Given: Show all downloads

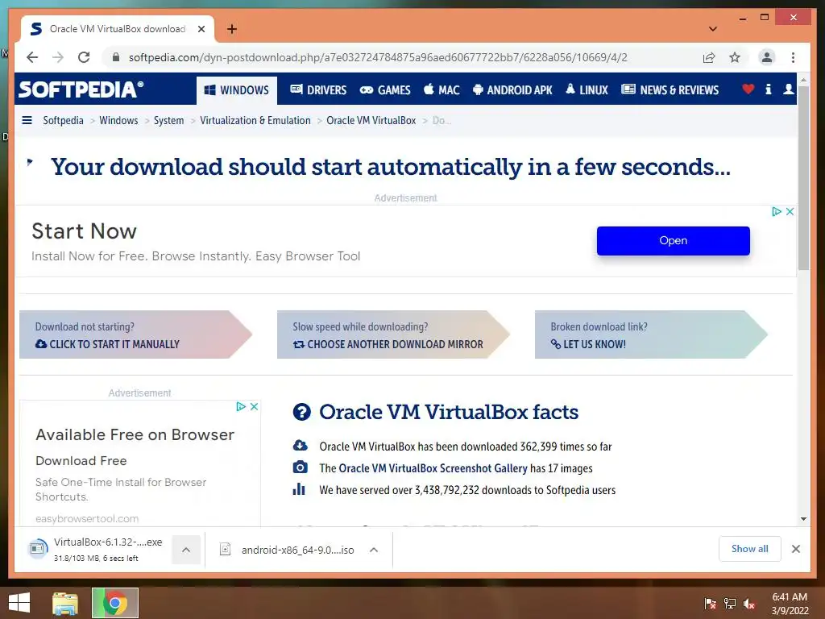Looking at the screenshot, I should 750,549.
